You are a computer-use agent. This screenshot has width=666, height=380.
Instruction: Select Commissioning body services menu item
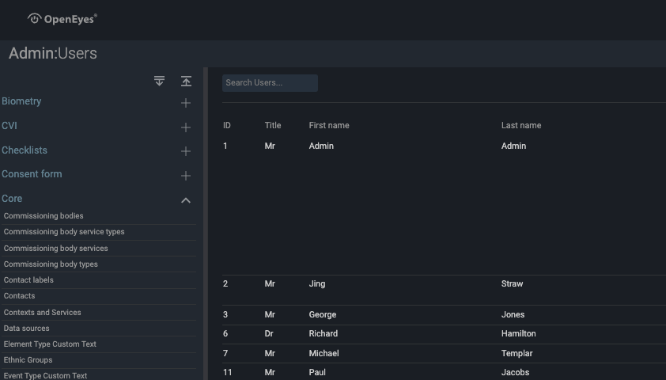pos(55,249)
